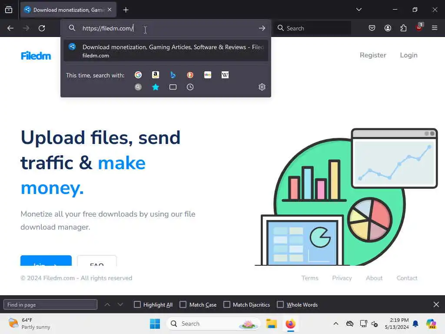
Task: Search this time with Google
Action: pos(138,75)
